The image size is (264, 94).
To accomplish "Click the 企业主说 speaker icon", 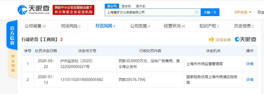I will point(211,40).
